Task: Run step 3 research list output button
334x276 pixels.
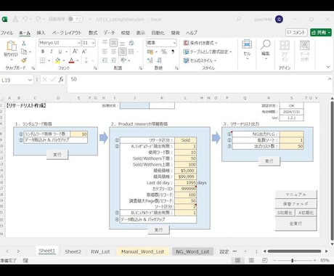Action: (269, 161)
